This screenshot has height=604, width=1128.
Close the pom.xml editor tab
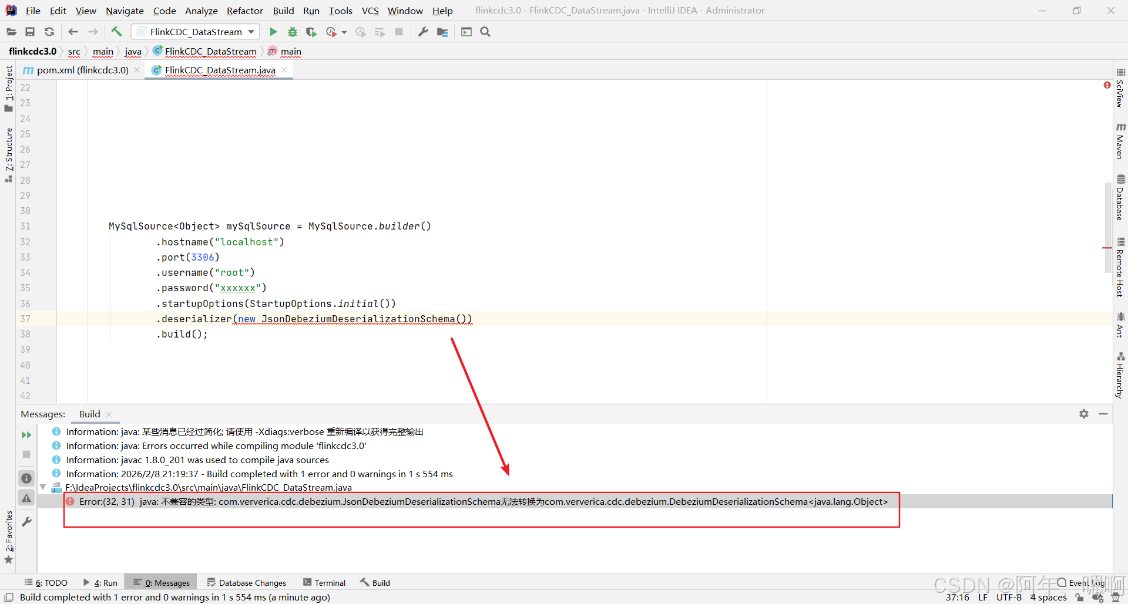pos(137,70)
